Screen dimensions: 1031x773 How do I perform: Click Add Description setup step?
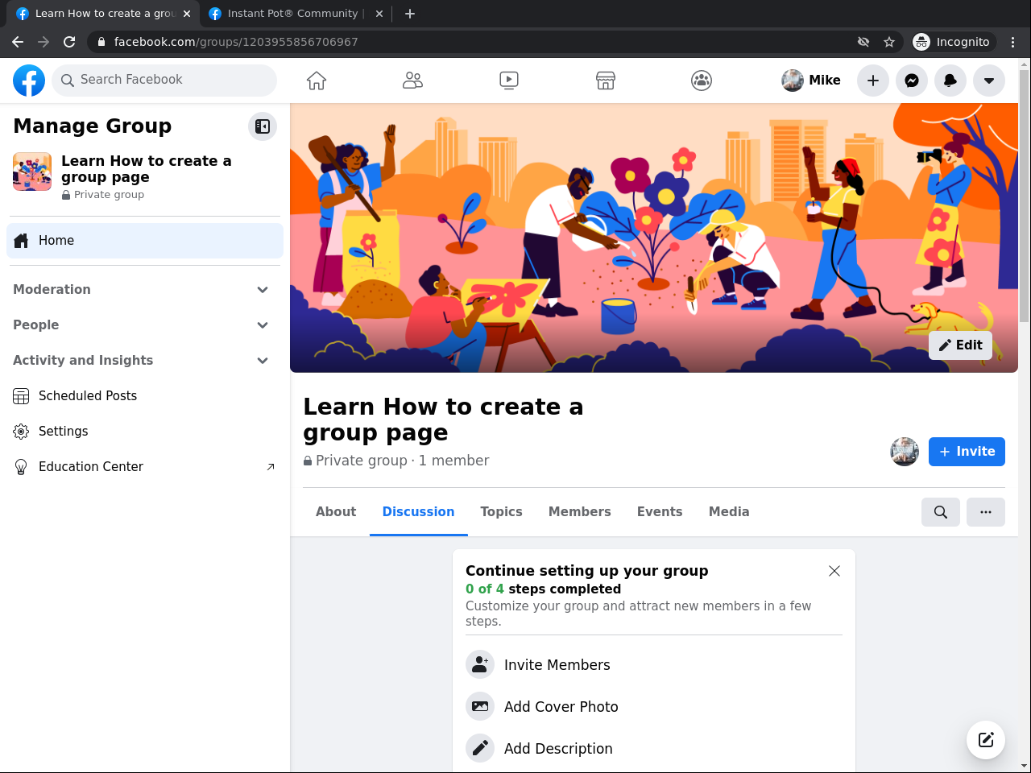click(654, 749)
